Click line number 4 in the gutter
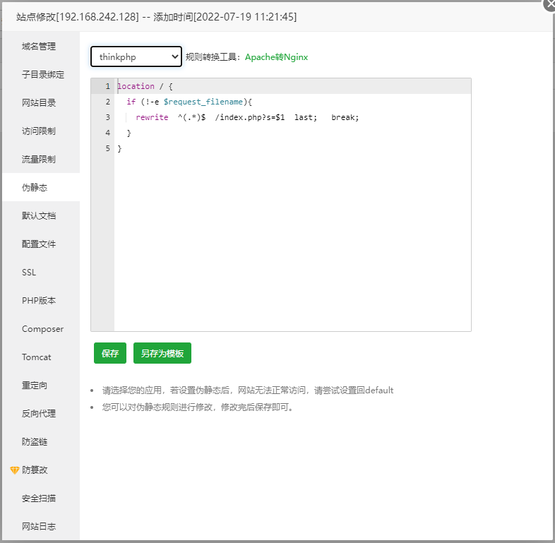 [x=107, y=133]
